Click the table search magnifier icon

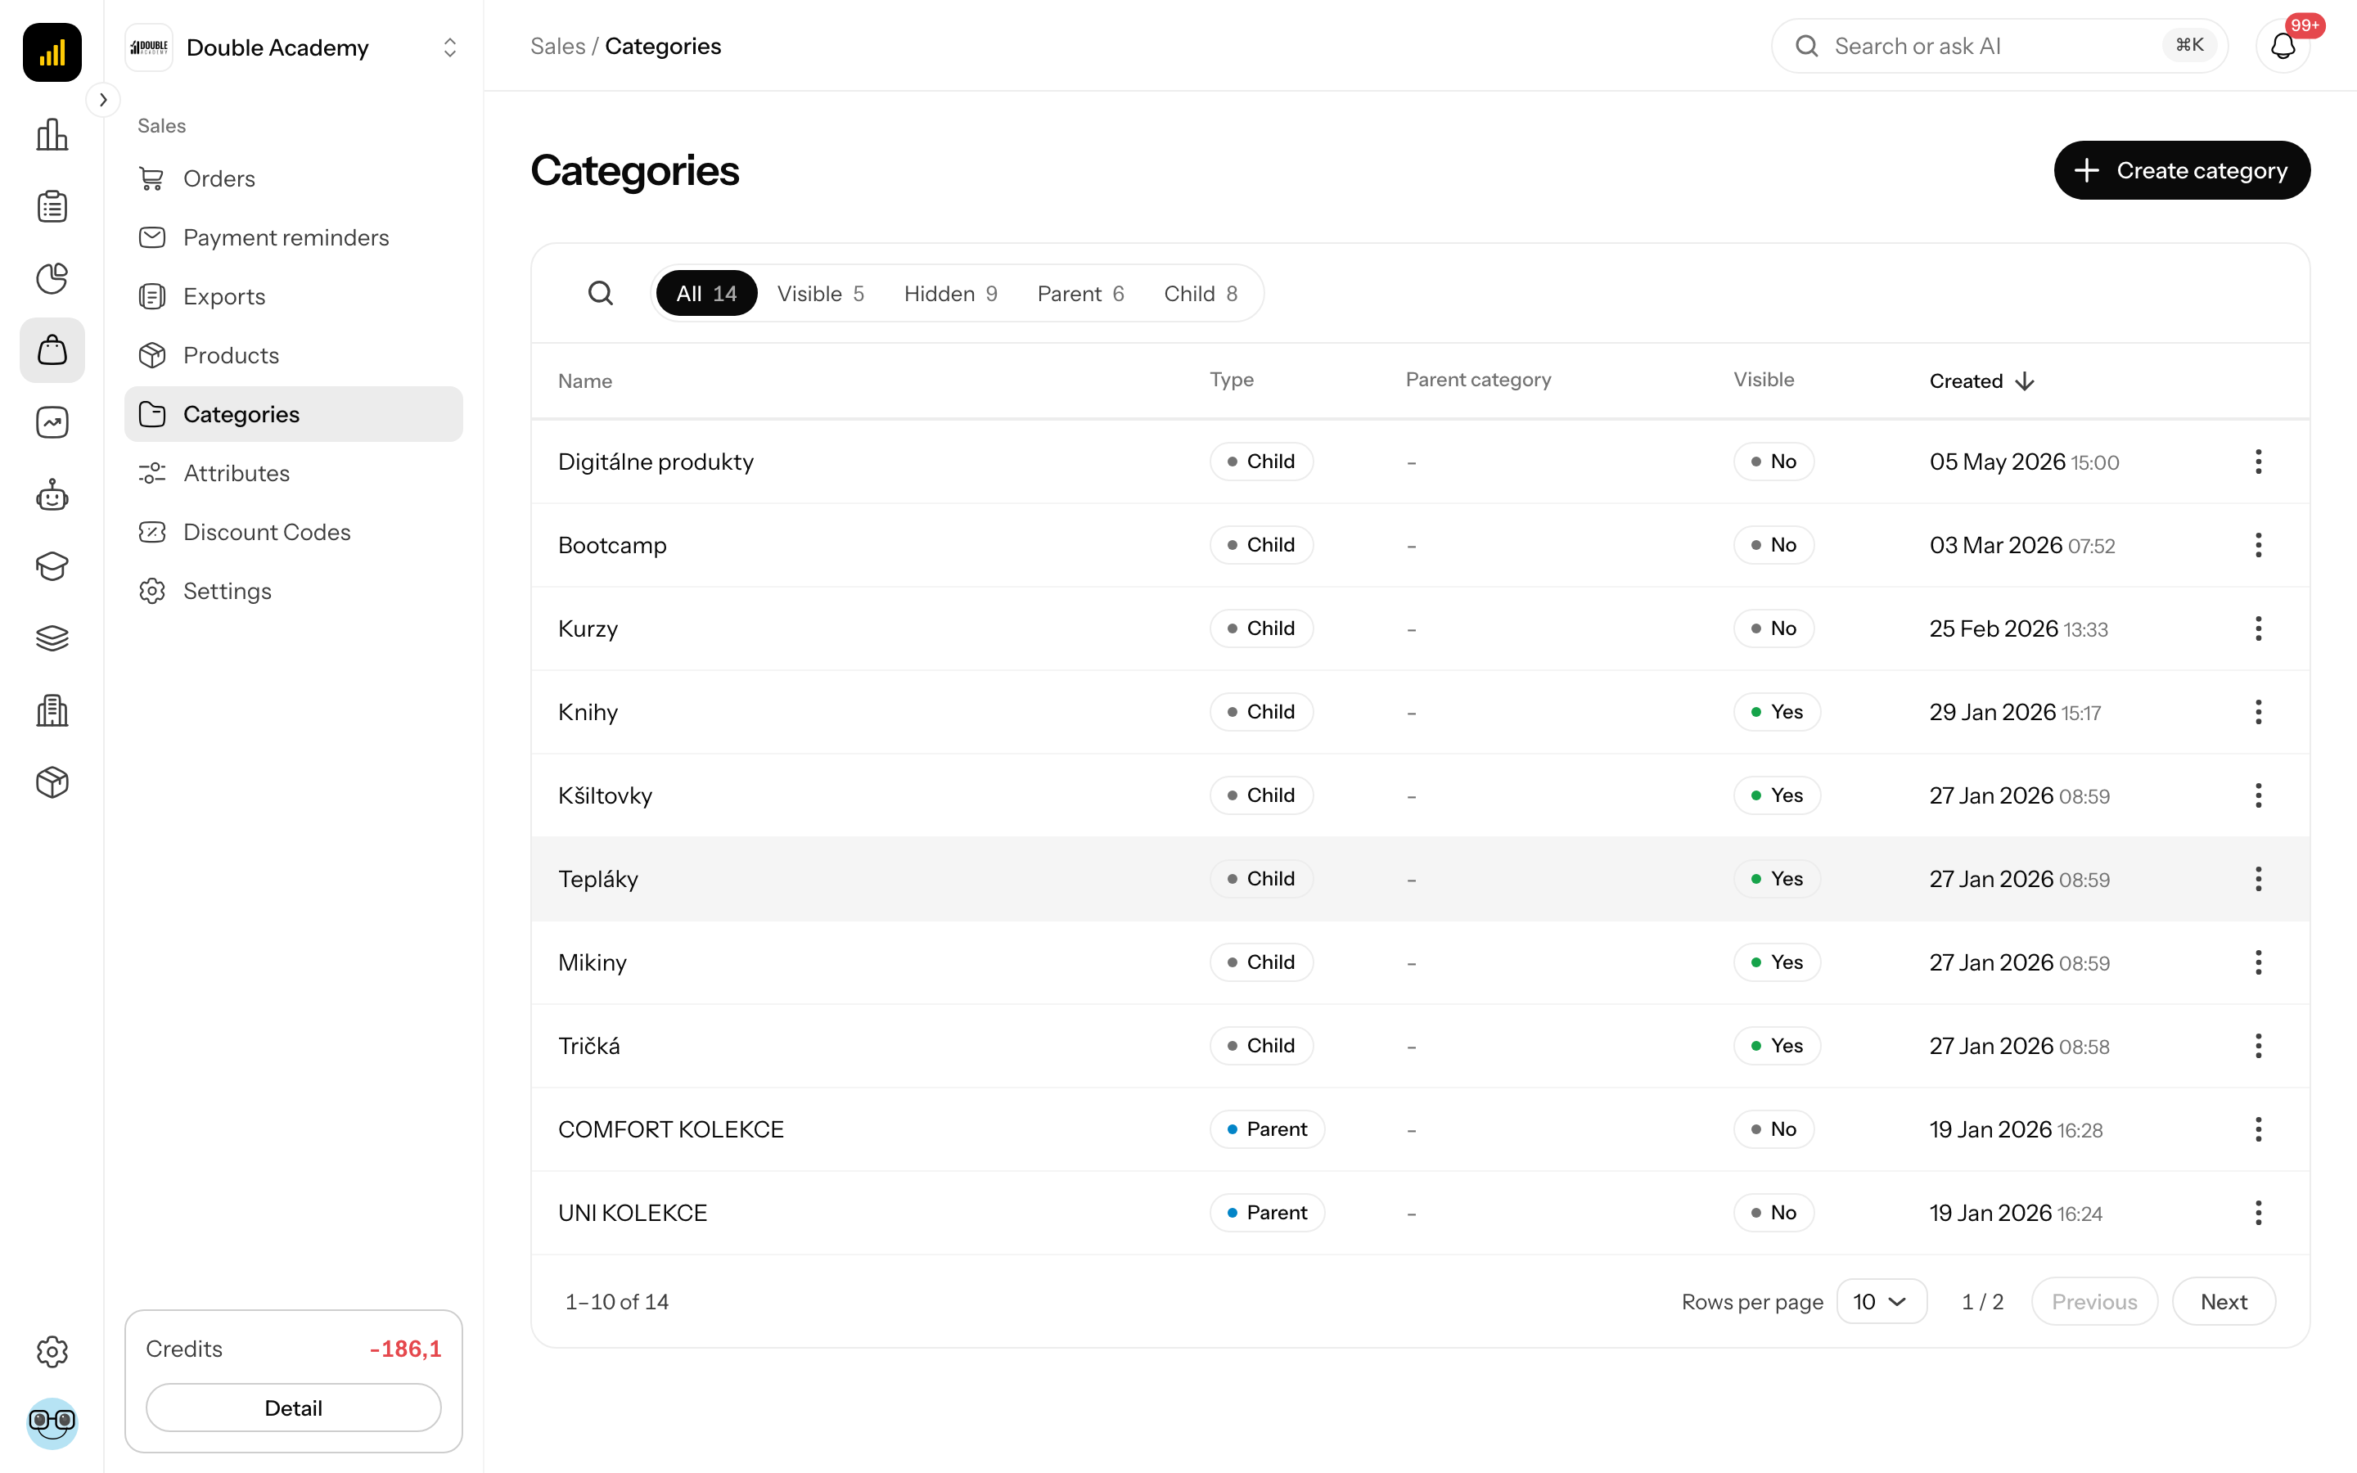(x=601, y=293)
